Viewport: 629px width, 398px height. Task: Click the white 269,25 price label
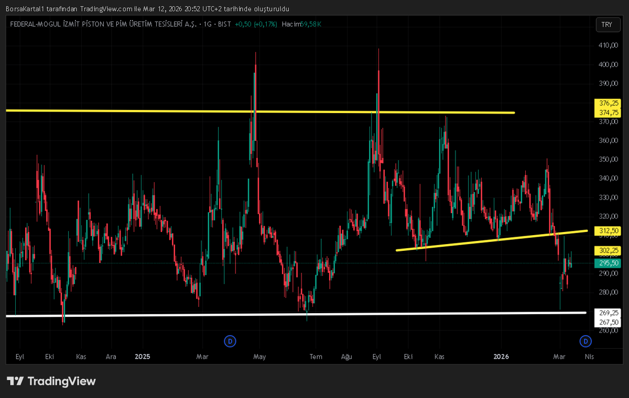607,313
